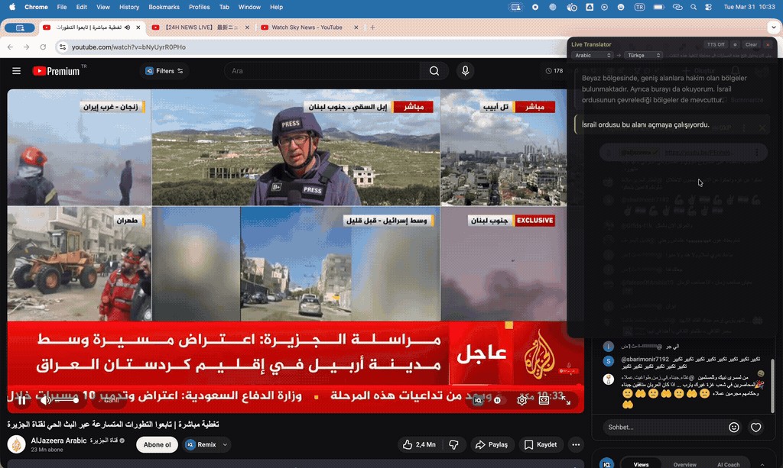
Task: Open the Chrome tab search dropdown
Action: point(774,27)
